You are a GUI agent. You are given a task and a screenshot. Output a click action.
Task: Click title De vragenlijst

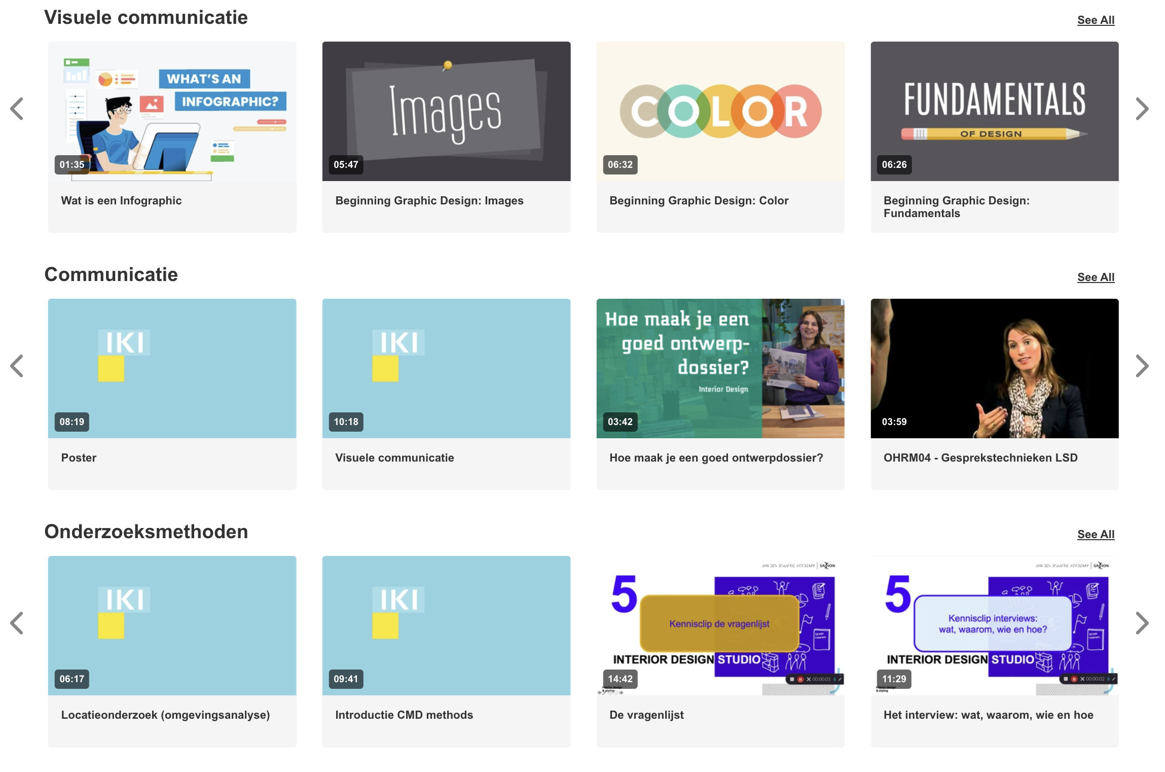coord(646,715)
